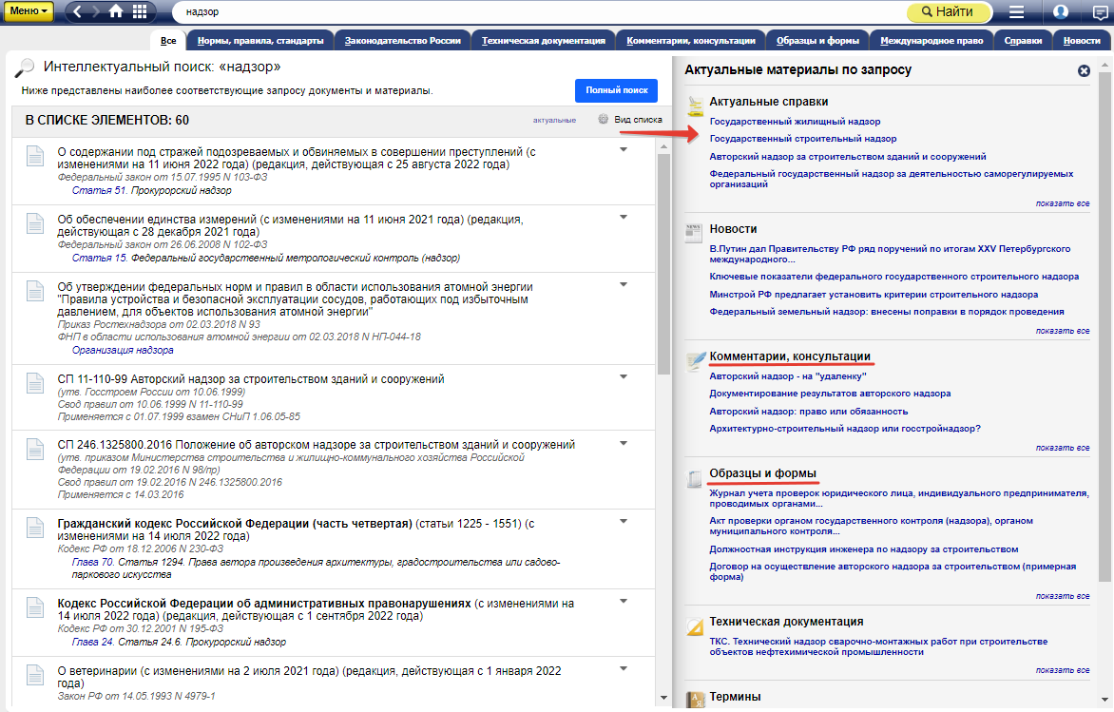The width and height of the screenshot is (1114, 712).
Task: Open the hamburger list icon near search
Action: [1016, 12]
